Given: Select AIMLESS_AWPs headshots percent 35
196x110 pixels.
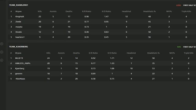Looking at the screenshot, I should coord(153,63).
